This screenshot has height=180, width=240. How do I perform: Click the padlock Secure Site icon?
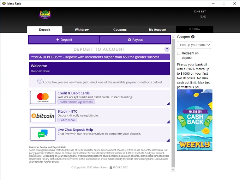pos(111,167)
